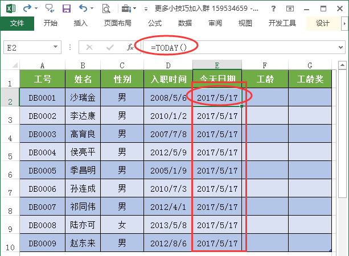Click the =TODAY() formula input field
The width and height of the screenshot is (349, 256).
pyautogui.click(x=239, y=47)
